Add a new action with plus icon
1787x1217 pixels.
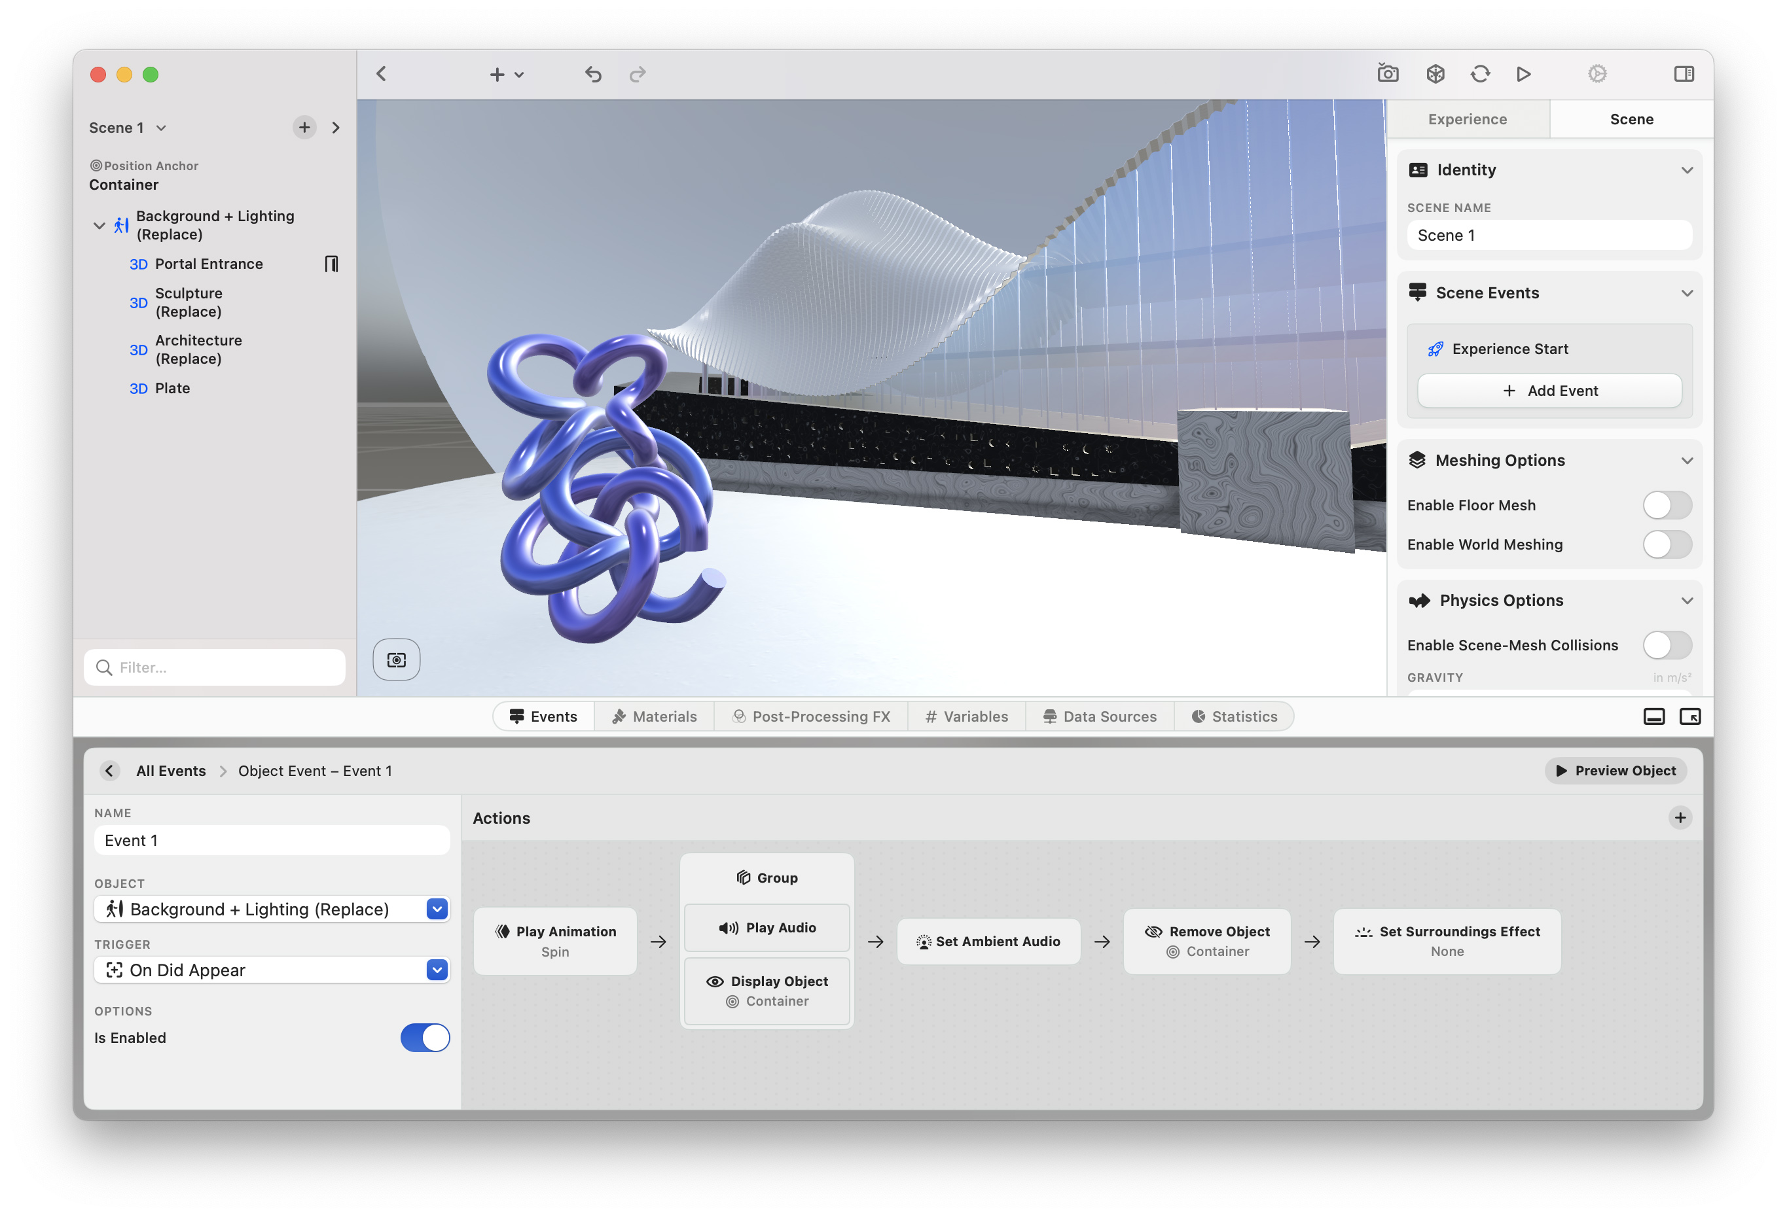tap(1680, 817)
